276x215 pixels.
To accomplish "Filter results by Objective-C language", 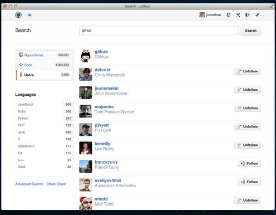I will click(x=45, y=146).
